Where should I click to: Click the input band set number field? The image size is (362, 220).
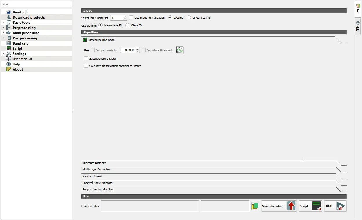[117, 18]
